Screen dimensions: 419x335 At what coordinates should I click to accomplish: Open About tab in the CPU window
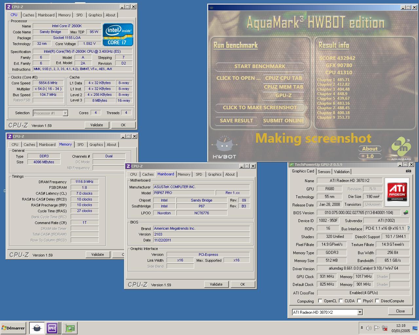coord(111,15)
